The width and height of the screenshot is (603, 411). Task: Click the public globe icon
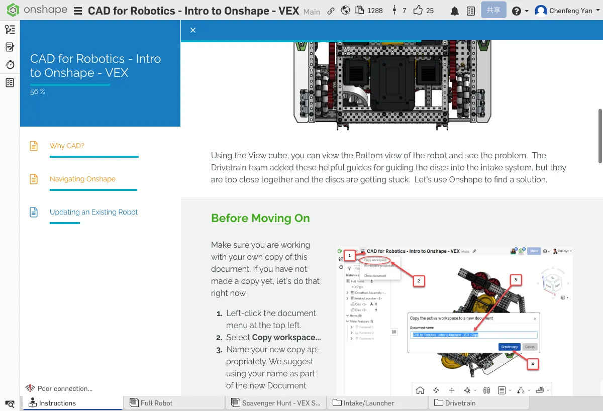[x=345, y=10]
